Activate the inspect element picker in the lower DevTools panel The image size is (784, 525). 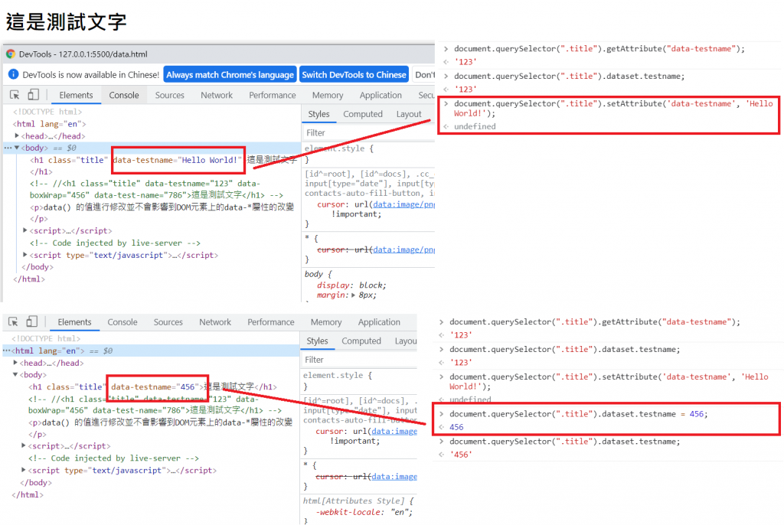[x=14, y=322]
